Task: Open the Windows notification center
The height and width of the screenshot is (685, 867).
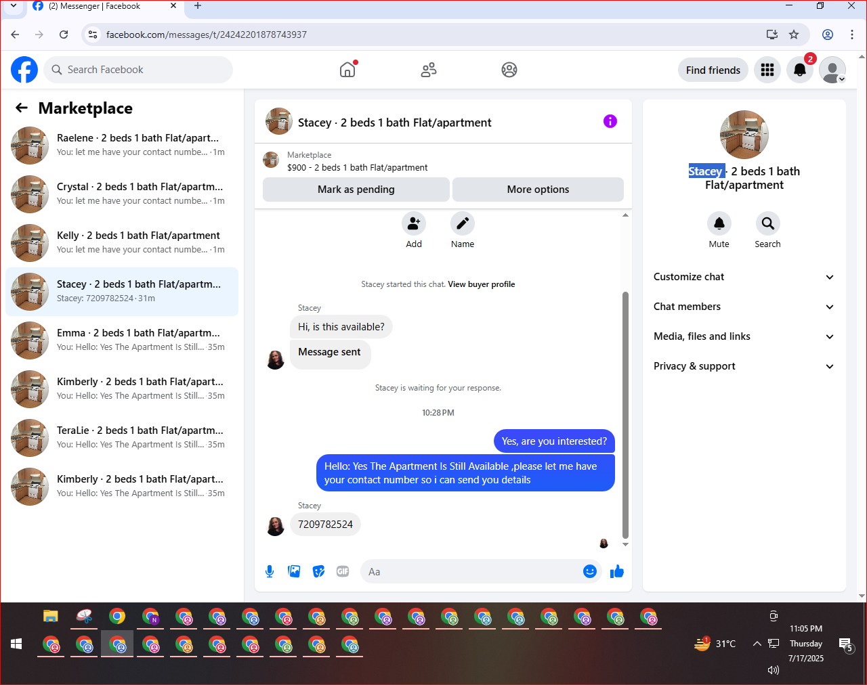Action: [846, 644]
